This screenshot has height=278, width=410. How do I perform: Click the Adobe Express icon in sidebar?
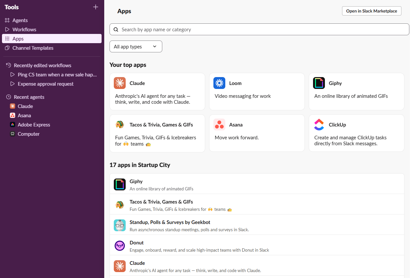click(x=13, y=125)
